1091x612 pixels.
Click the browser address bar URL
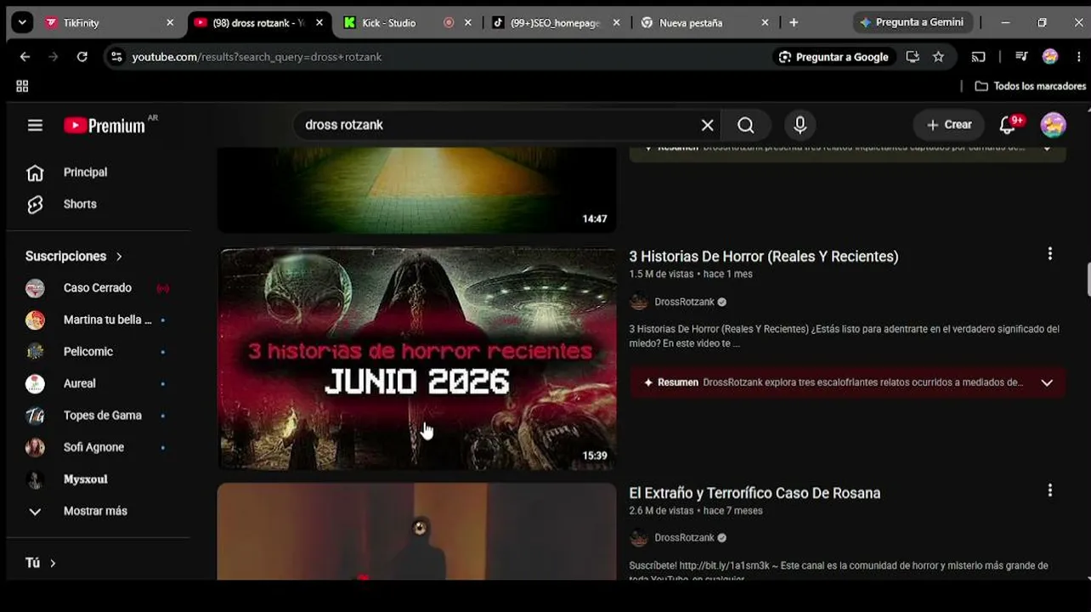(257, 57)
